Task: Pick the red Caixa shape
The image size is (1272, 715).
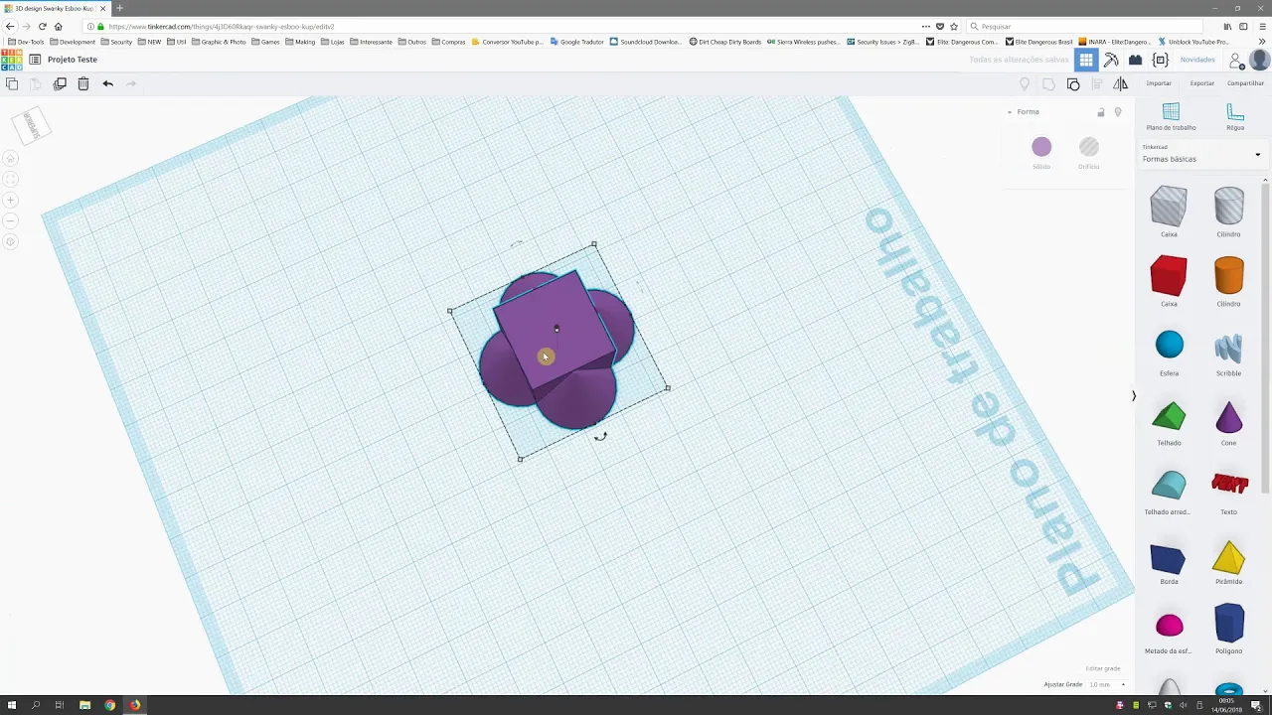Action: 1169,278
